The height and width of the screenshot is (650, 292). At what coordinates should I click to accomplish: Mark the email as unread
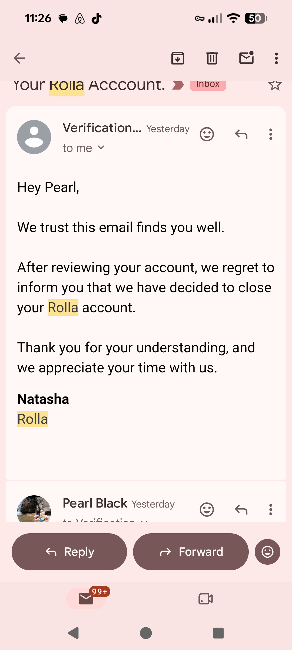(x=246, y=58)
